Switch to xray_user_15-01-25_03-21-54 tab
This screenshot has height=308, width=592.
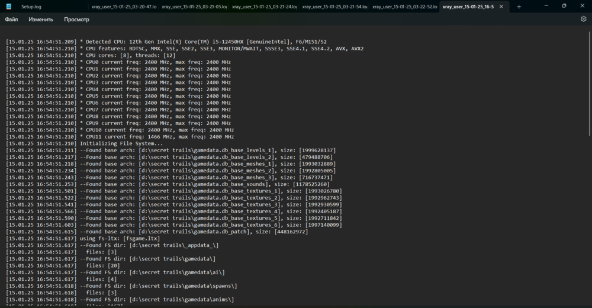pyautogui.click(x=334, y=7)
